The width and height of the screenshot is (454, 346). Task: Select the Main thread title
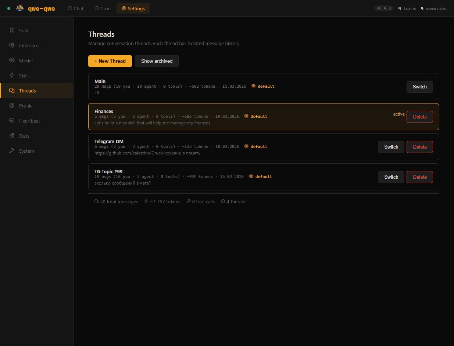pyautogui.click(x=100, y=81)
